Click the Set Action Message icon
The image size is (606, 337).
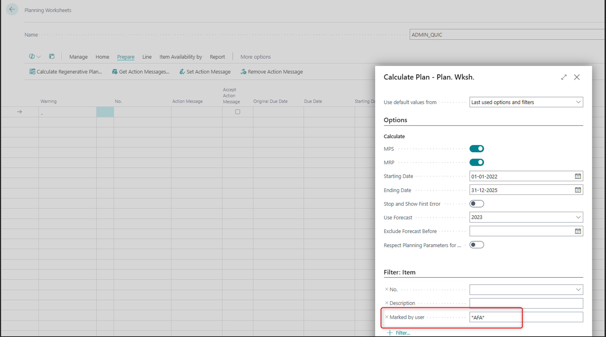click(x=182, y=72)
